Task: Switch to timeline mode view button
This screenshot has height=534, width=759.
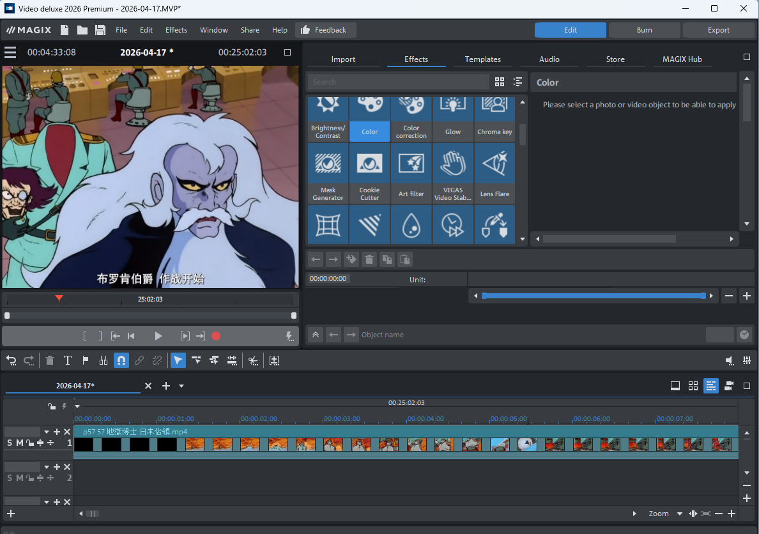Action: [710, 386]
